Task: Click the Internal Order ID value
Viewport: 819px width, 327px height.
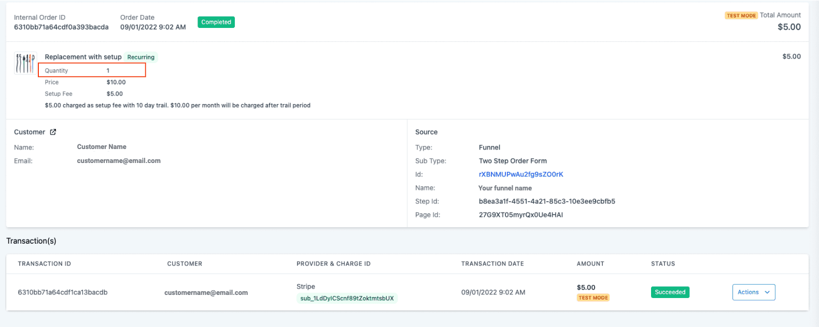Action: coord(61,27)
